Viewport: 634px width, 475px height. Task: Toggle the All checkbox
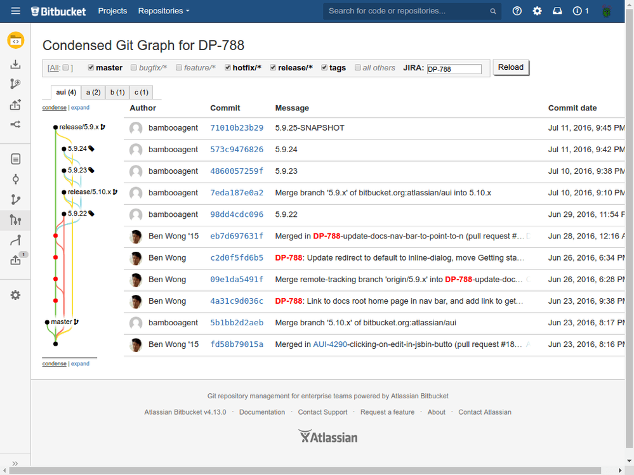[65, 68]
